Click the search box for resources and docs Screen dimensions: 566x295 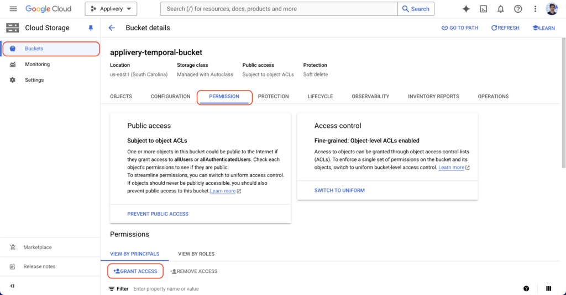(279, 9)
